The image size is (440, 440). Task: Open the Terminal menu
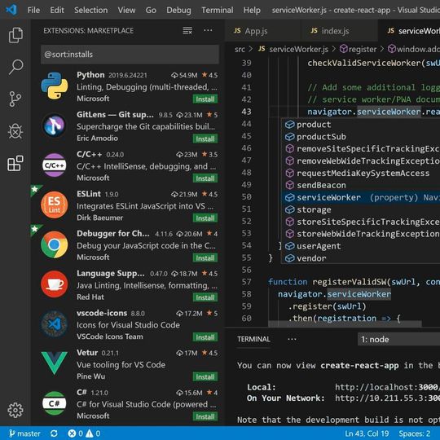pos(218,10)
